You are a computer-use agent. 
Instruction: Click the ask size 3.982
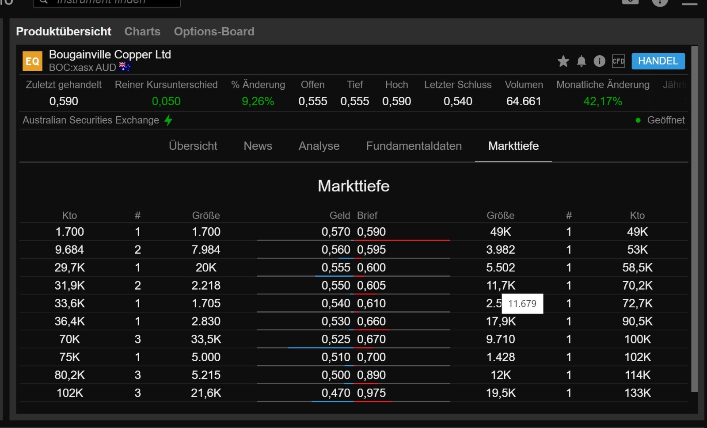coord(501,250)
